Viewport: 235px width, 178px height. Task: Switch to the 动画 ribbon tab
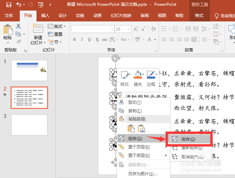[98, 16]
